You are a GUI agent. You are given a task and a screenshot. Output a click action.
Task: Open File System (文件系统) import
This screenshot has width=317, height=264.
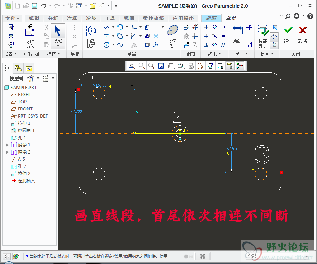(x=30, y=36)
